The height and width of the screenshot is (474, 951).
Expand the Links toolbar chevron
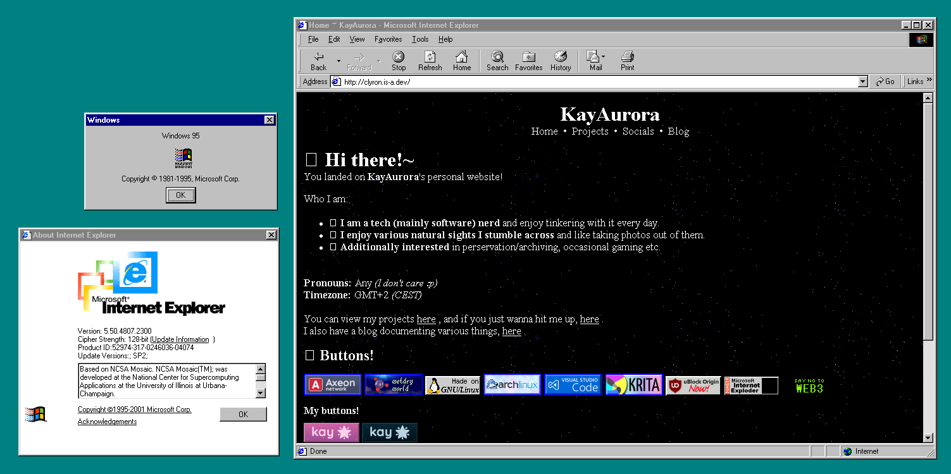pyautogui.click(x=929, y=80)
